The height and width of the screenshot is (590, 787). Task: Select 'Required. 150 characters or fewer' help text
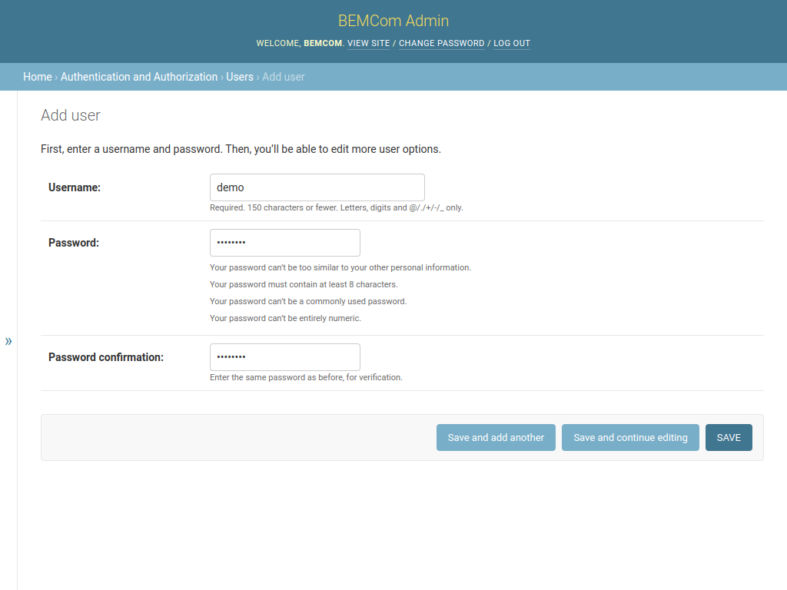coord(337,207)
